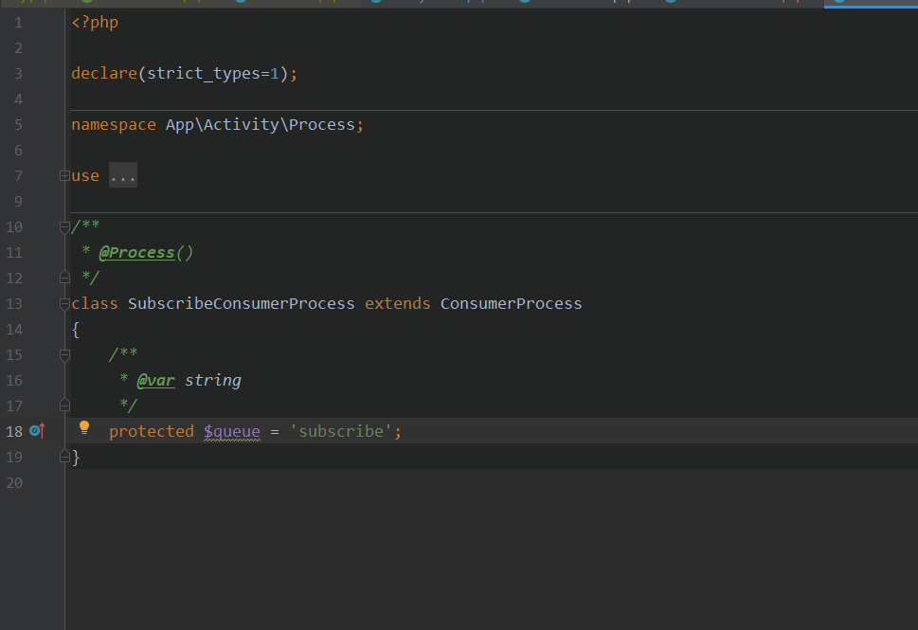Collapse the @var docblock on line 15

click(x=65, y=355)
